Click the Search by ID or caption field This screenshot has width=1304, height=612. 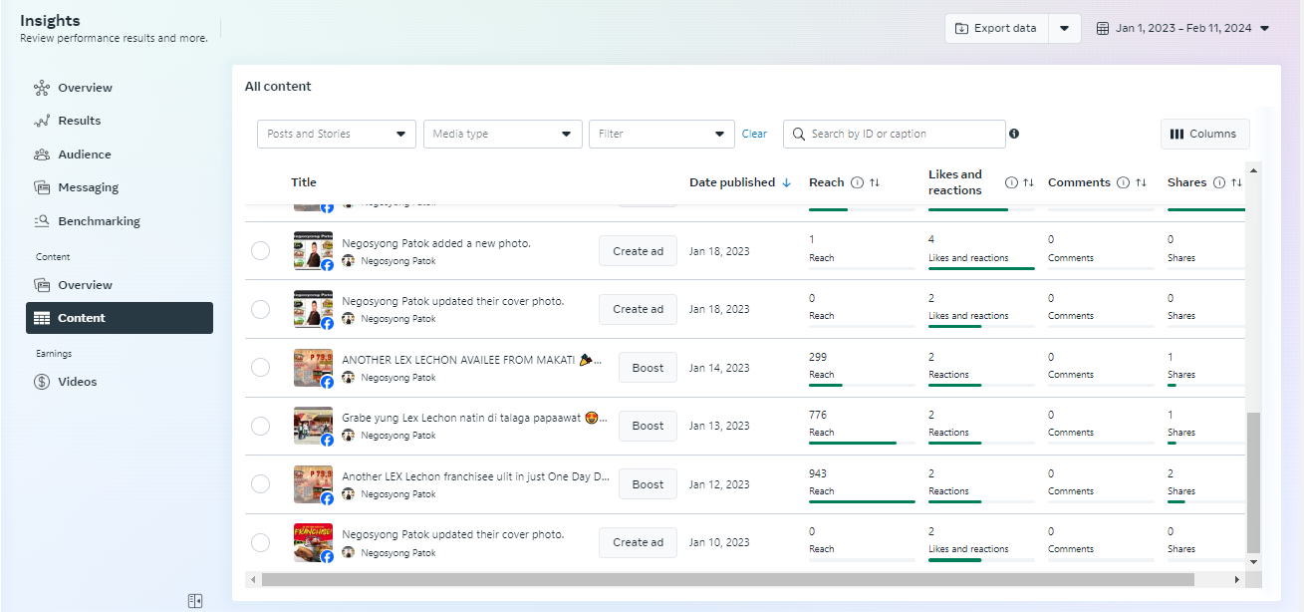pos(895,134)
